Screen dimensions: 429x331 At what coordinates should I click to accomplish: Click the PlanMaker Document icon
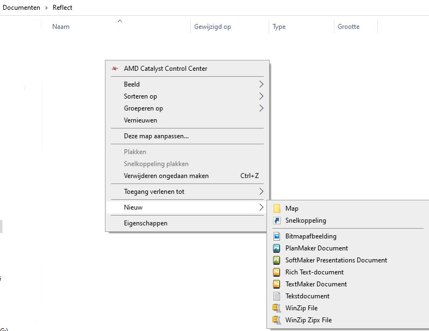coord(277,248)
